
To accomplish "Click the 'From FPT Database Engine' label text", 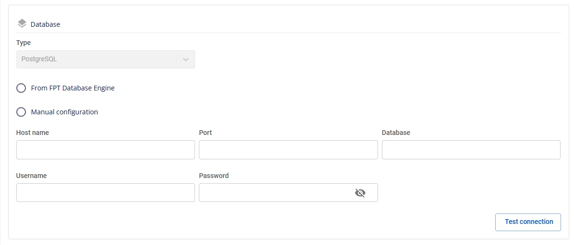I will 73,88.
